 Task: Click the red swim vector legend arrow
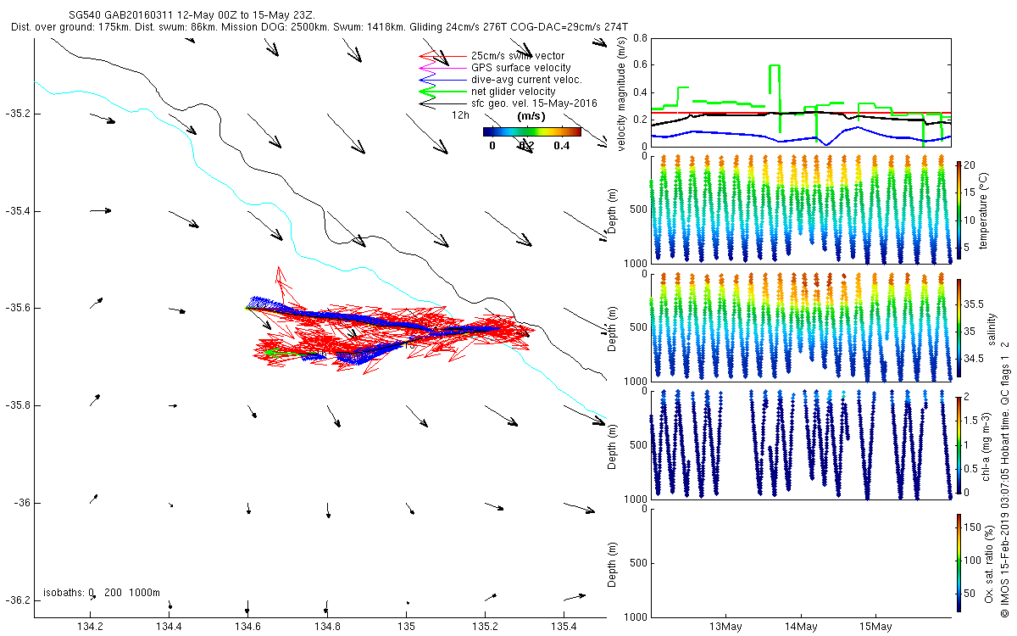(439, 56)
